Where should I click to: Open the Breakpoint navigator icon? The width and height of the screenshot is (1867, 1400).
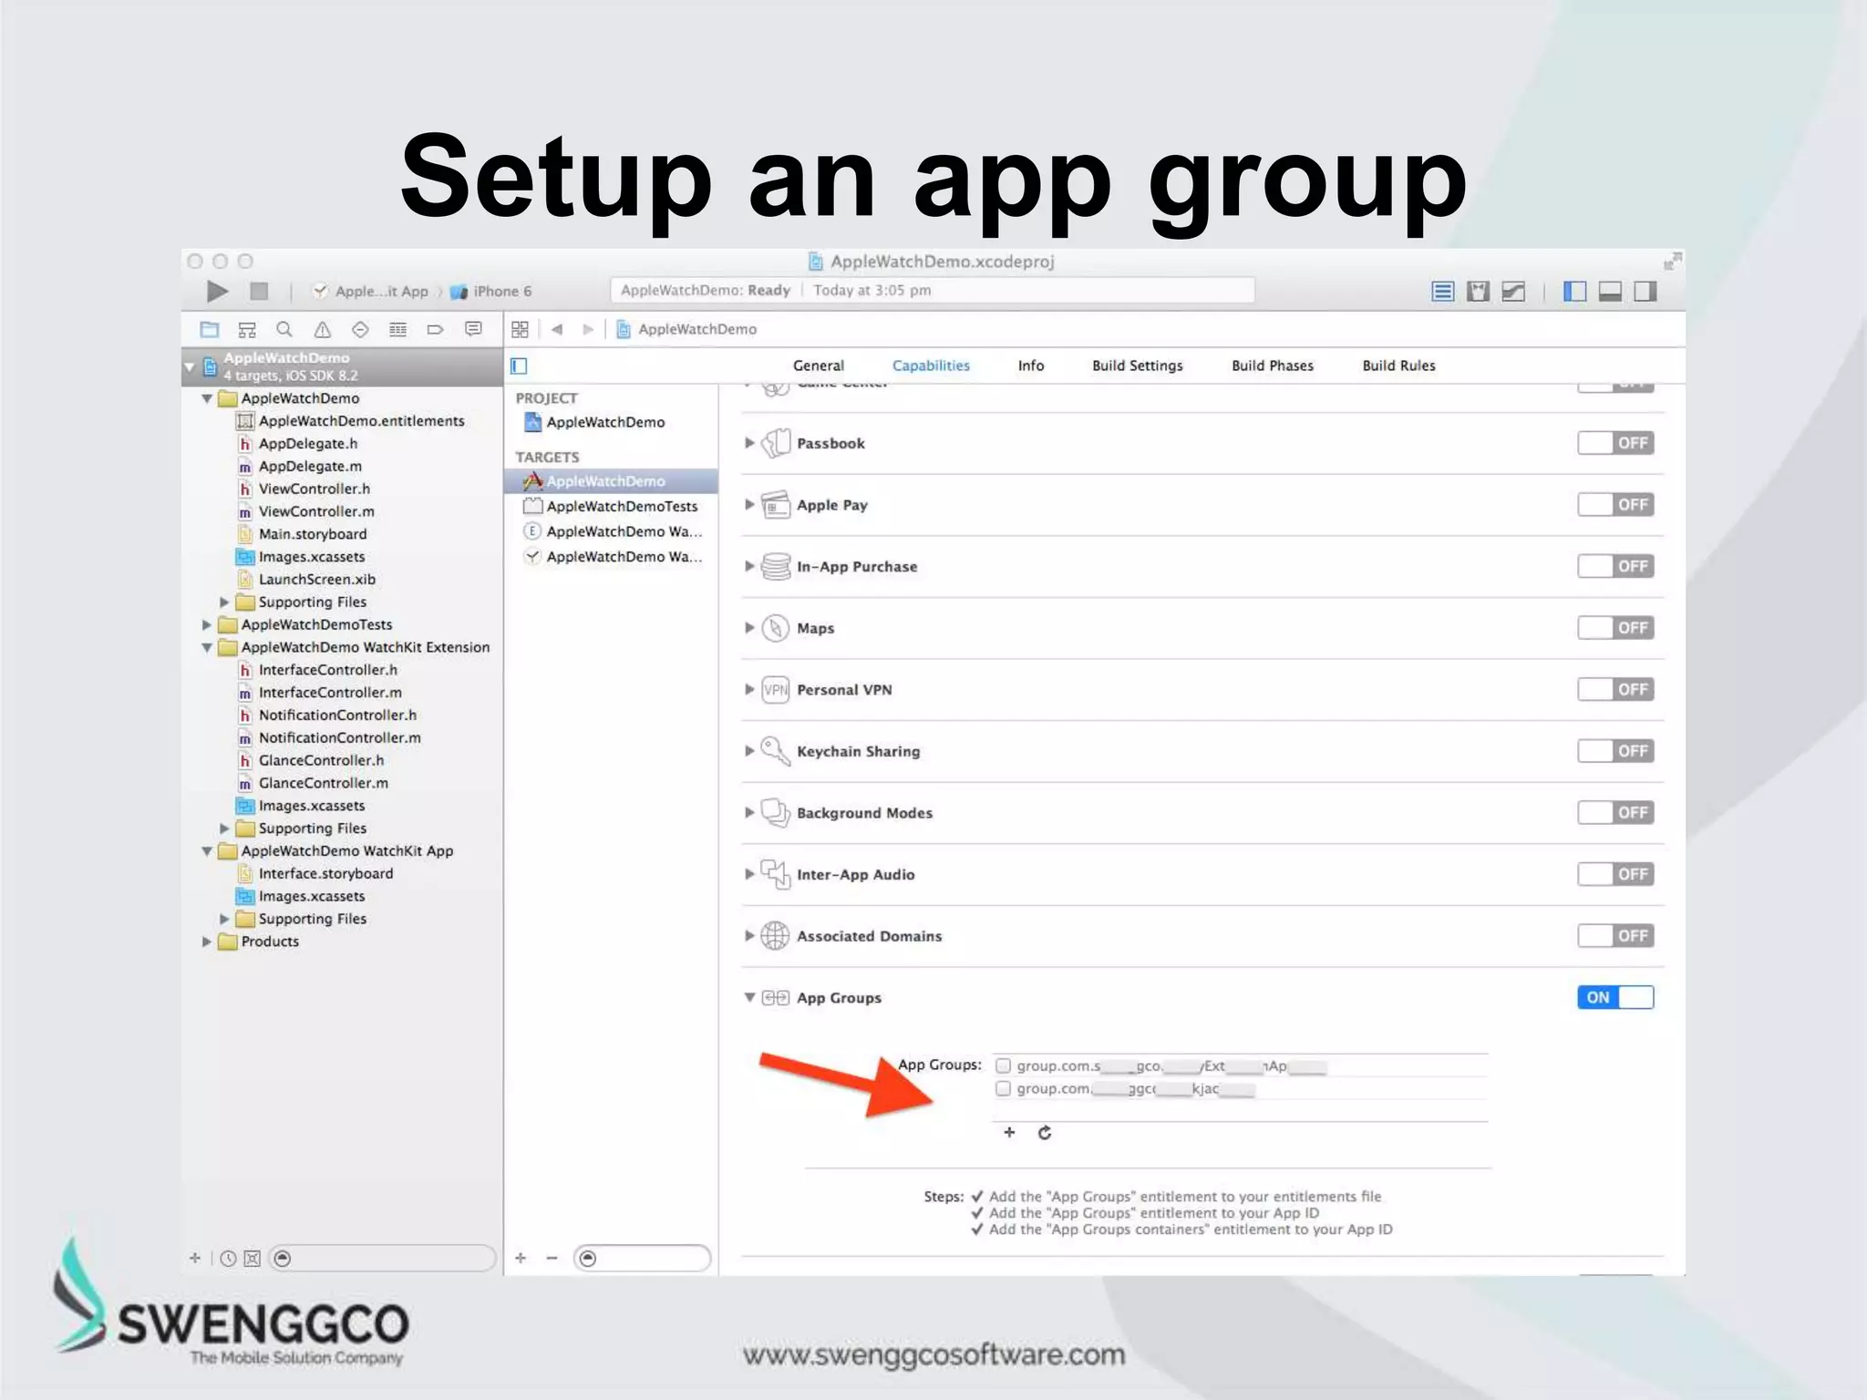point(435,329)
